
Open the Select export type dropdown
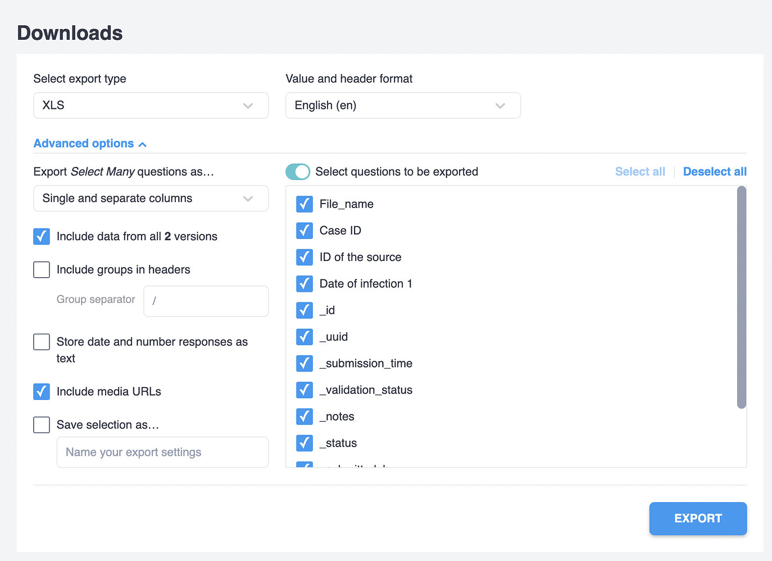coord(151,105)
